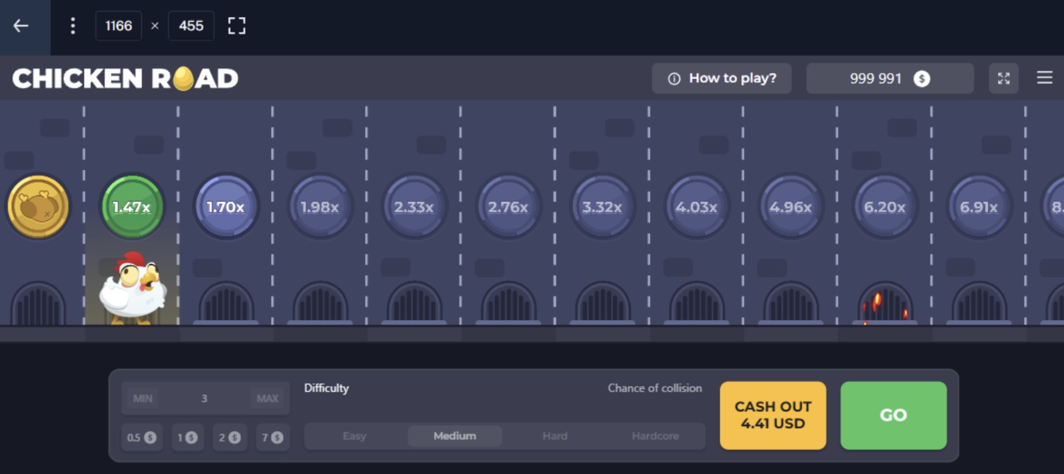Open the three-dot options menu
This screenshot has width=1064, height=474.
[73, 26]
